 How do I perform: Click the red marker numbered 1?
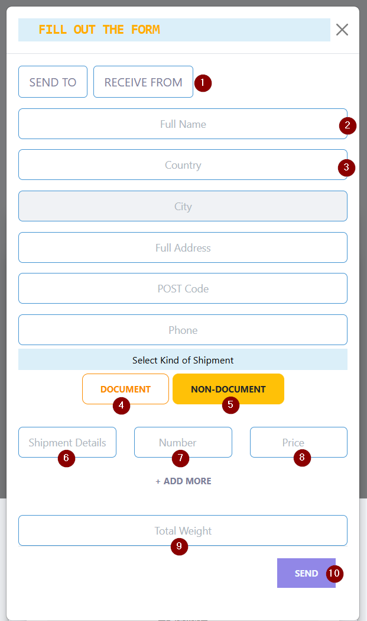click(x=203, y=83)
